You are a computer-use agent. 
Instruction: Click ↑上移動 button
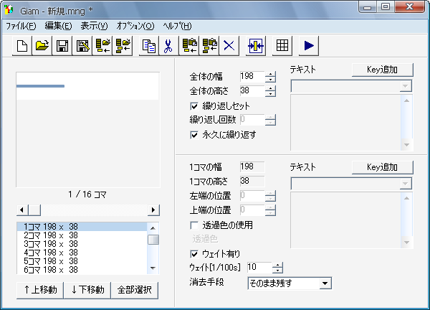click(x=40, y=290)
